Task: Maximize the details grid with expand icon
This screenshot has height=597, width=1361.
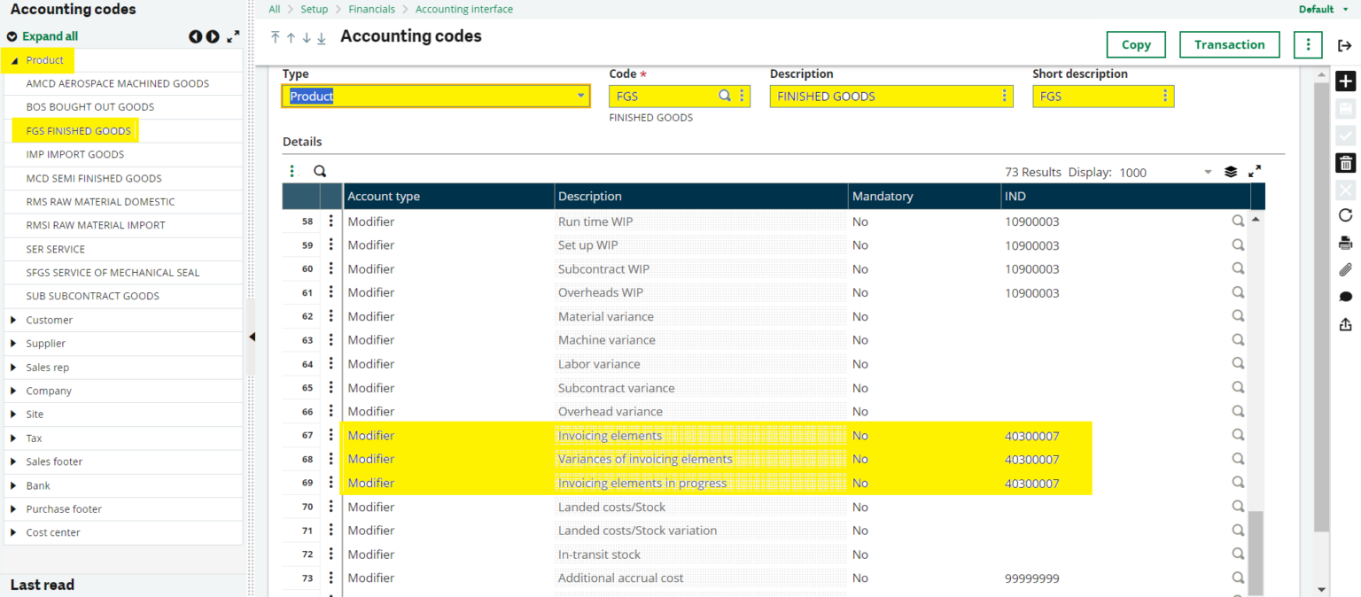Action: pos(1255,172)
